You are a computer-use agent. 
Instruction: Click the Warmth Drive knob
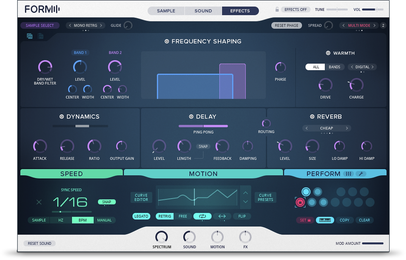point(325,85)
